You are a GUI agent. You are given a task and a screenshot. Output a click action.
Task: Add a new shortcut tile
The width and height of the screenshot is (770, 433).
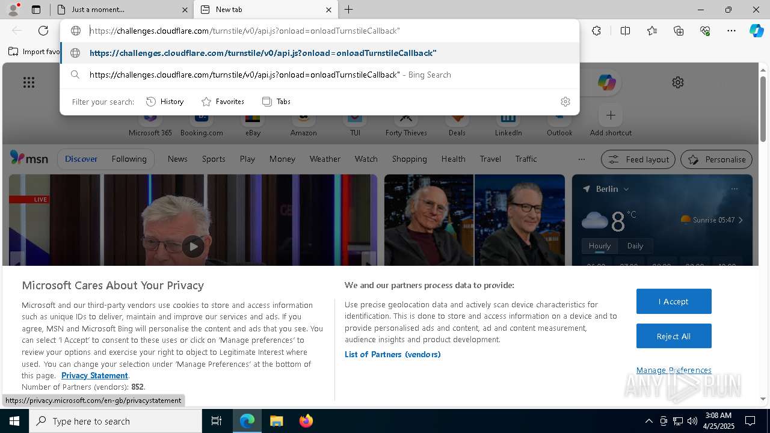[611, 121]
